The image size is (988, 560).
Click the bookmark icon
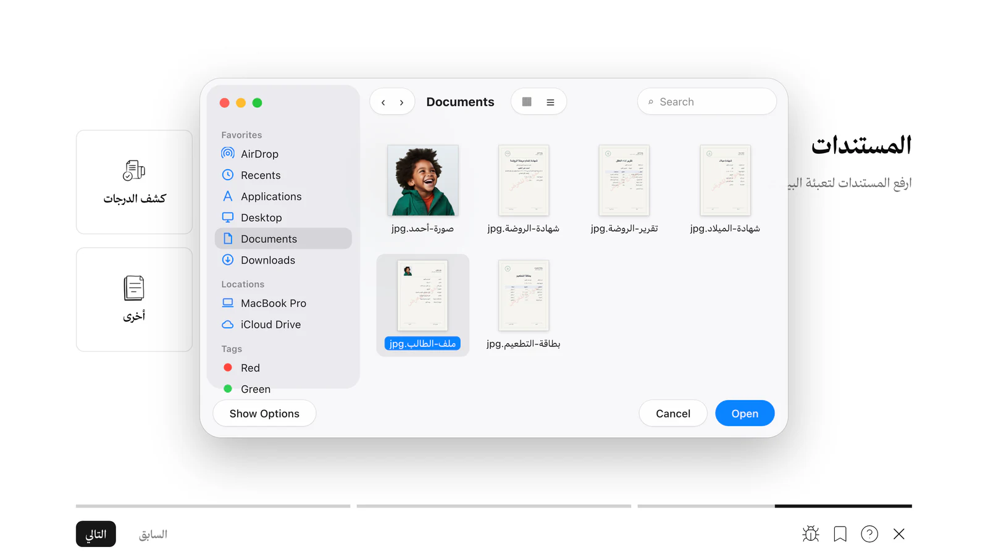coord(840,534)
